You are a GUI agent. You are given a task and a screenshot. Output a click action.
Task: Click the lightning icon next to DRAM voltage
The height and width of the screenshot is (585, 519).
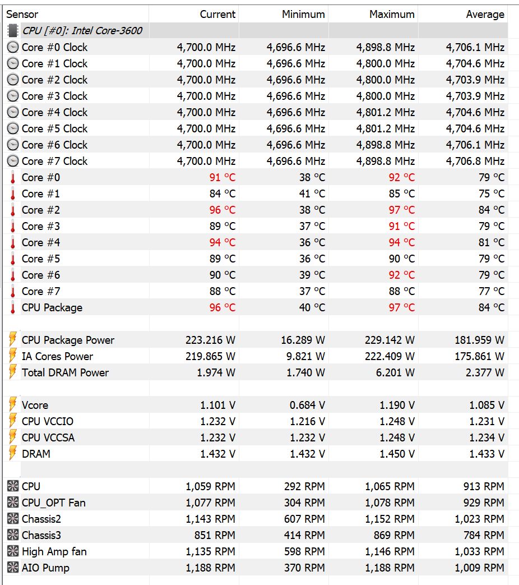[x=13, y=453]
